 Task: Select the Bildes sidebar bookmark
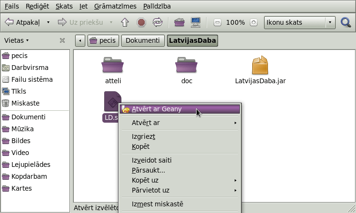pyautogui.click(x=35, y=141)
